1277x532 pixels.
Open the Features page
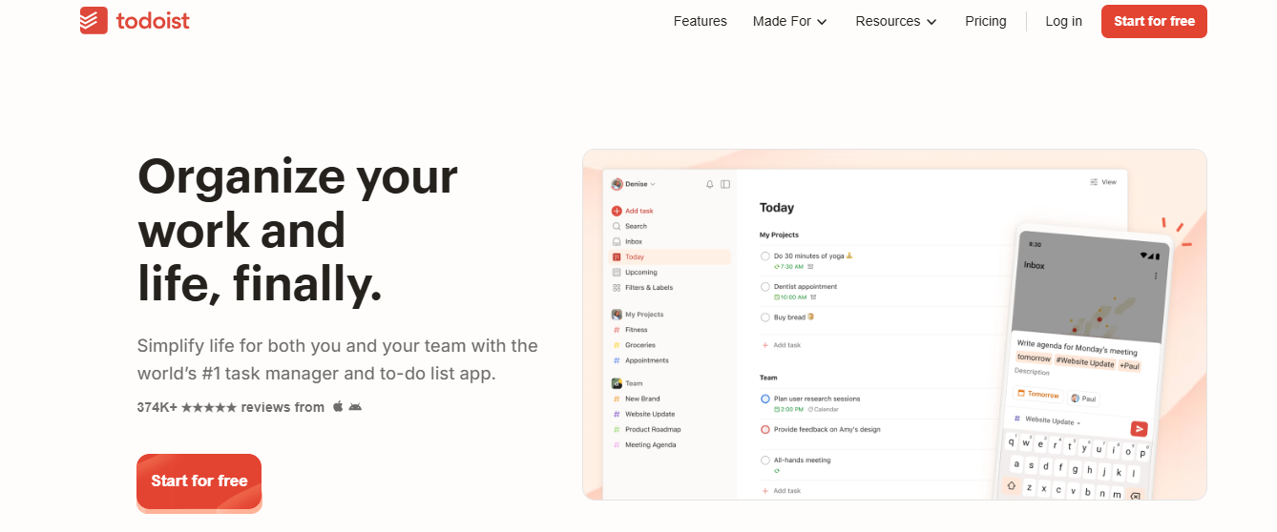(701, 21)
